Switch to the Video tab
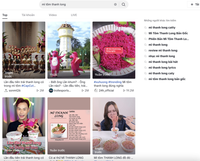 click(x=53, y=15)
